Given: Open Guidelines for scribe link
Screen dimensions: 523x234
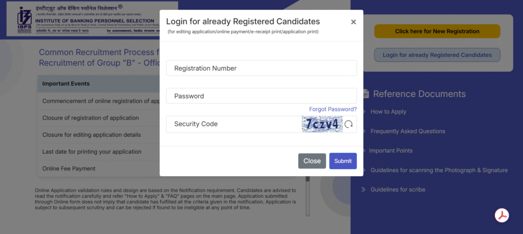Looking at the screenshot, I should coord(398,190).
